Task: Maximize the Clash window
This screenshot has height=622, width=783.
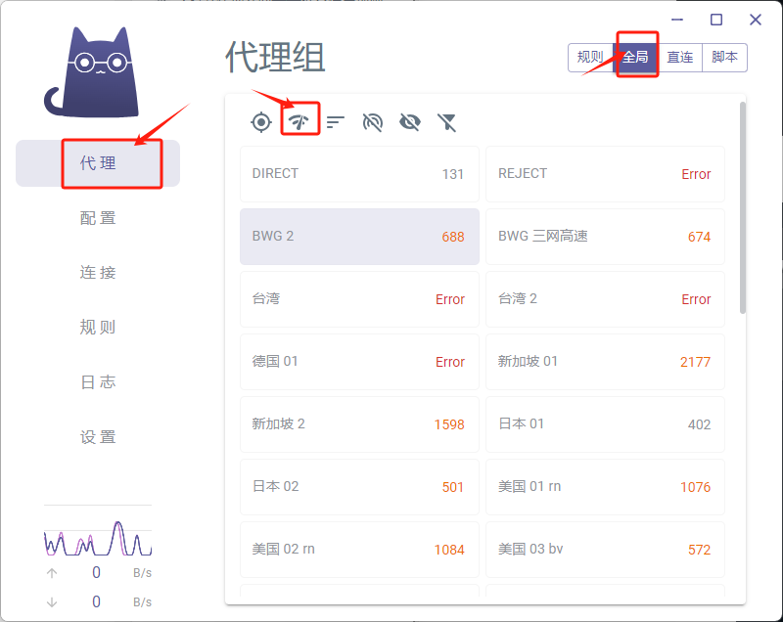Action: click(716, 20)
